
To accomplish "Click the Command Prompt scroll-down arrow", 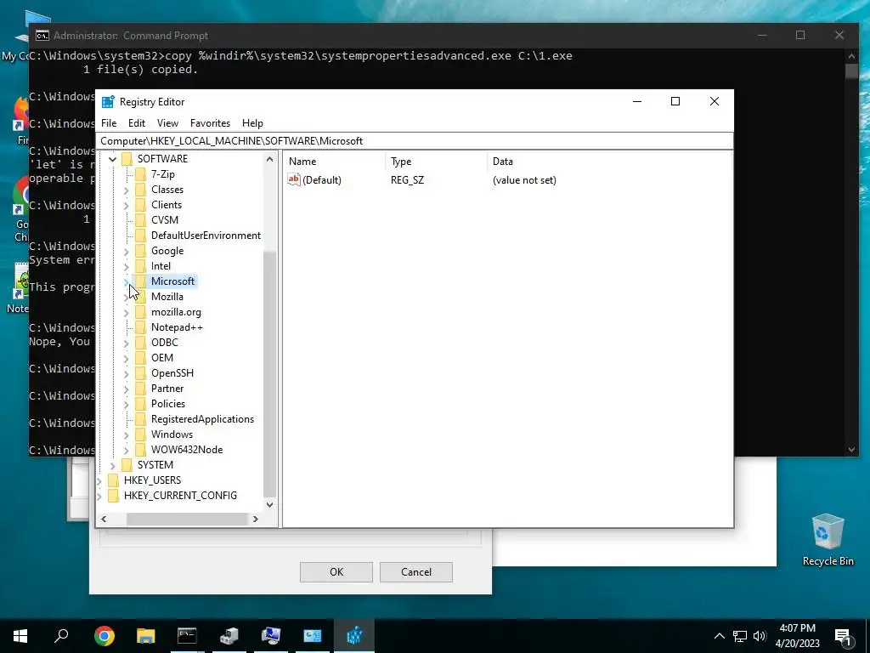I will (851, 449).
